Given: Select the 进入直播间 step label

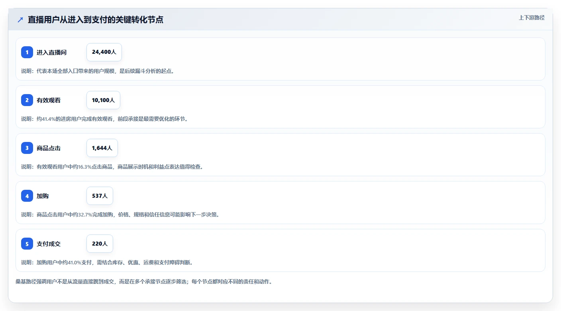Looking at the screenshot, I should point(51,52).
